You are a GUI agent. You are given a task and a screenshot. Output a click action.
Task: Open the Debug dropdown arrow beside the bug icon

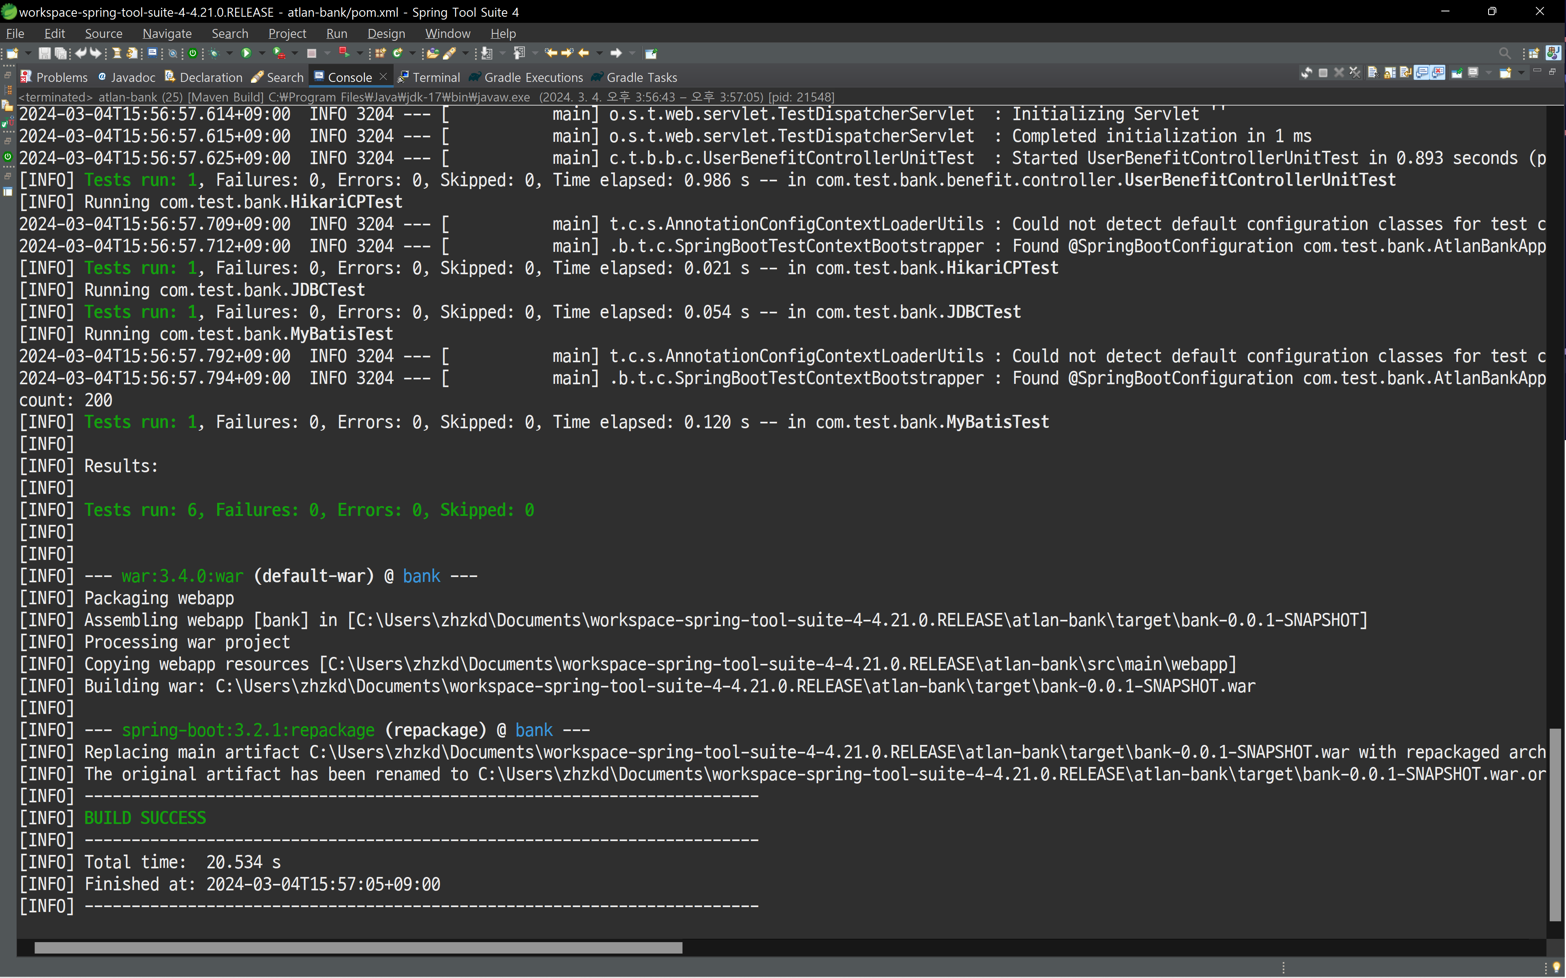pos(229,53)
